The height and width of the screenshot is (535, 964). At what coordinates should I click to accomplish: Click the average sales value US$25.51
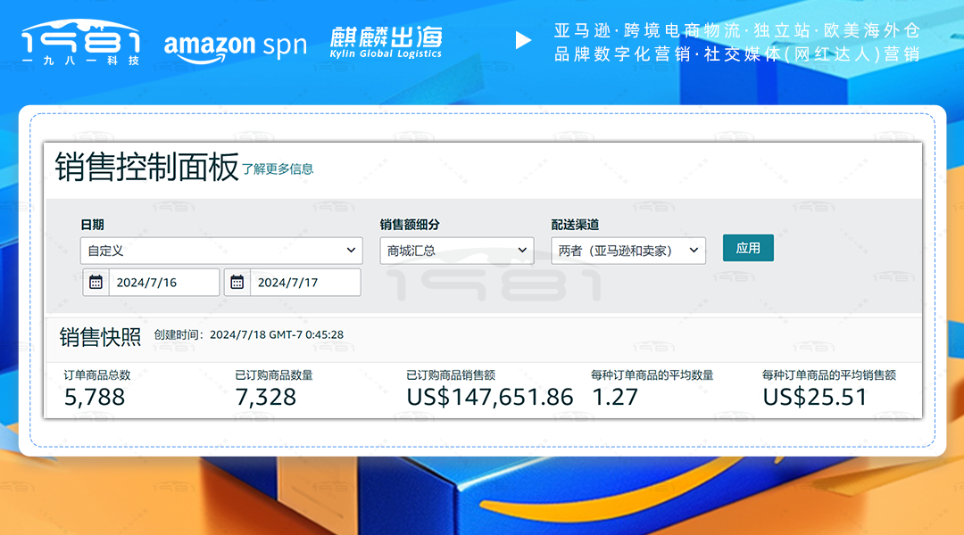tap(815, 398)
